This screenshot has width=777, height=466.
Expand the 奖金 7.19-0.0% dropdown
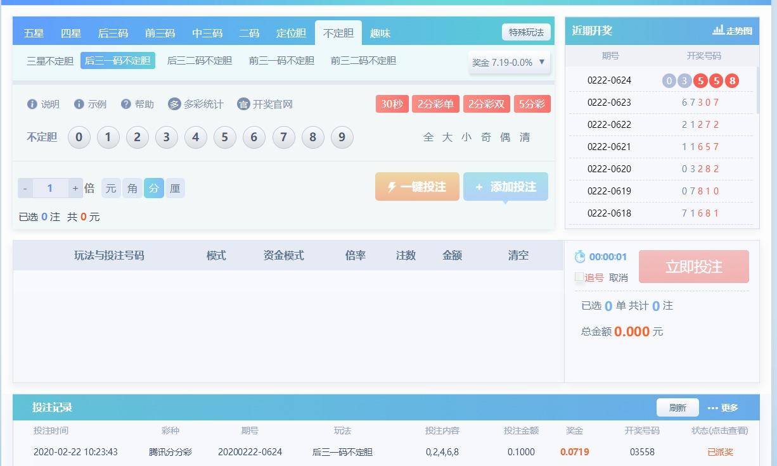[x=510, y=62]
